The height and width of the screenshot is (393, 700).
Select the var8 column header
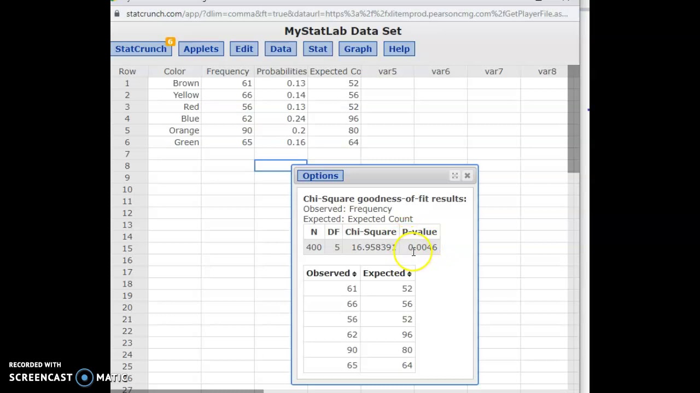(x=547, y=72)
